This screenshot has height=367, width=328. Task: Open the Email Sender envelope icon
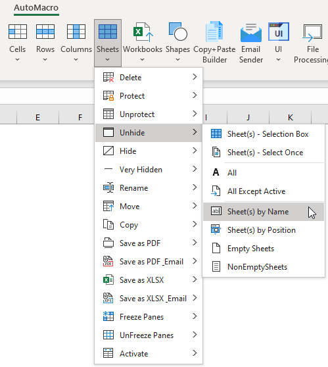pyautogui.click(x=251, y=32)
